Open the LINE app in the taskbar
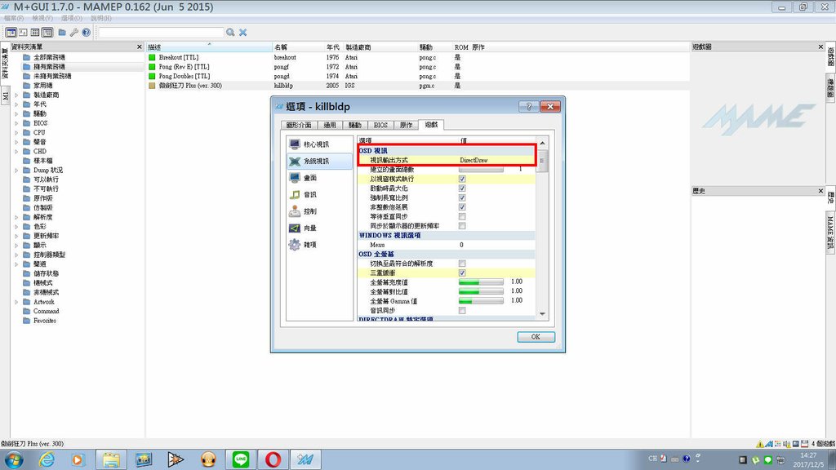836x470 pixels. click(241, 459)
